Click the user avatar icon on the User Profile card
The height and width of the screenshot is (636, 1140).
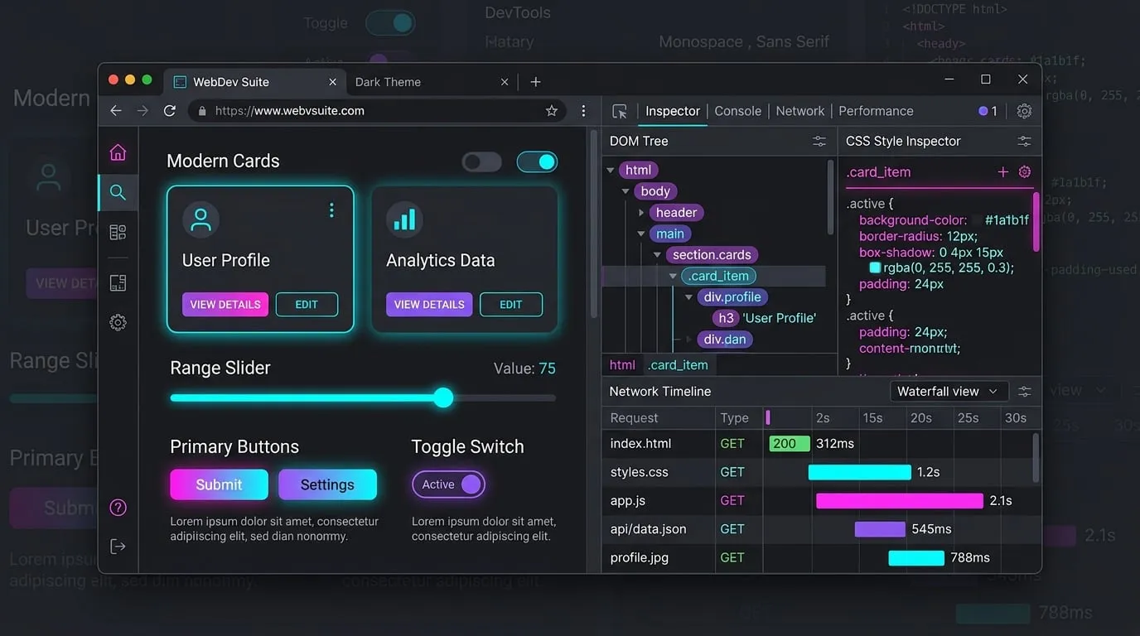click(200, 219)
